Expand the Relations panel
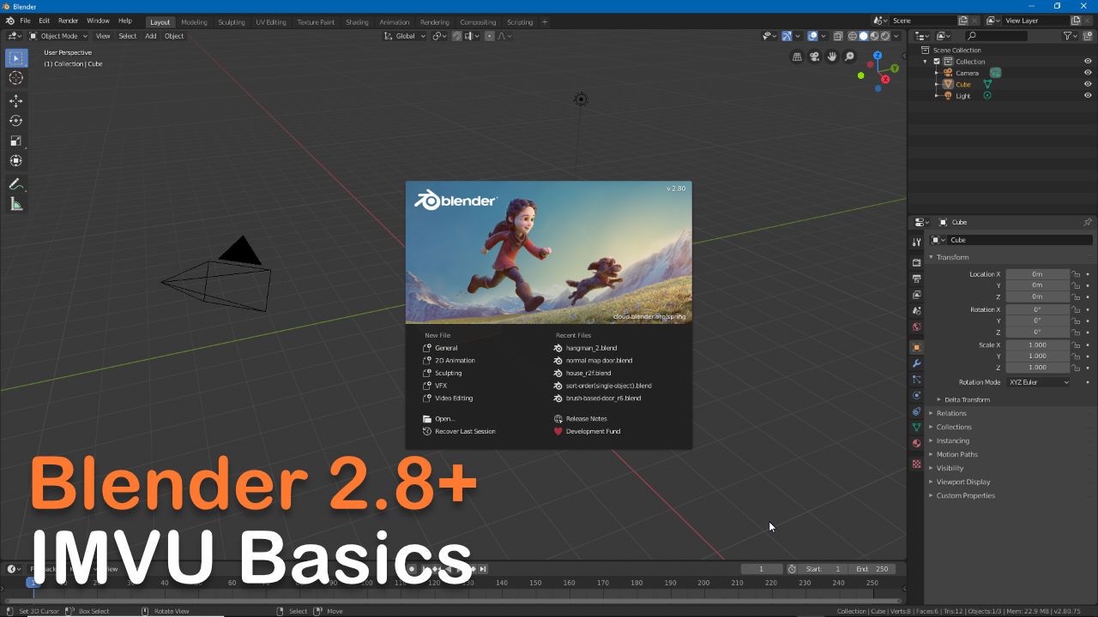Image resolution: width=1098 pixels, height=617 pixels. (x=951, y=413)
